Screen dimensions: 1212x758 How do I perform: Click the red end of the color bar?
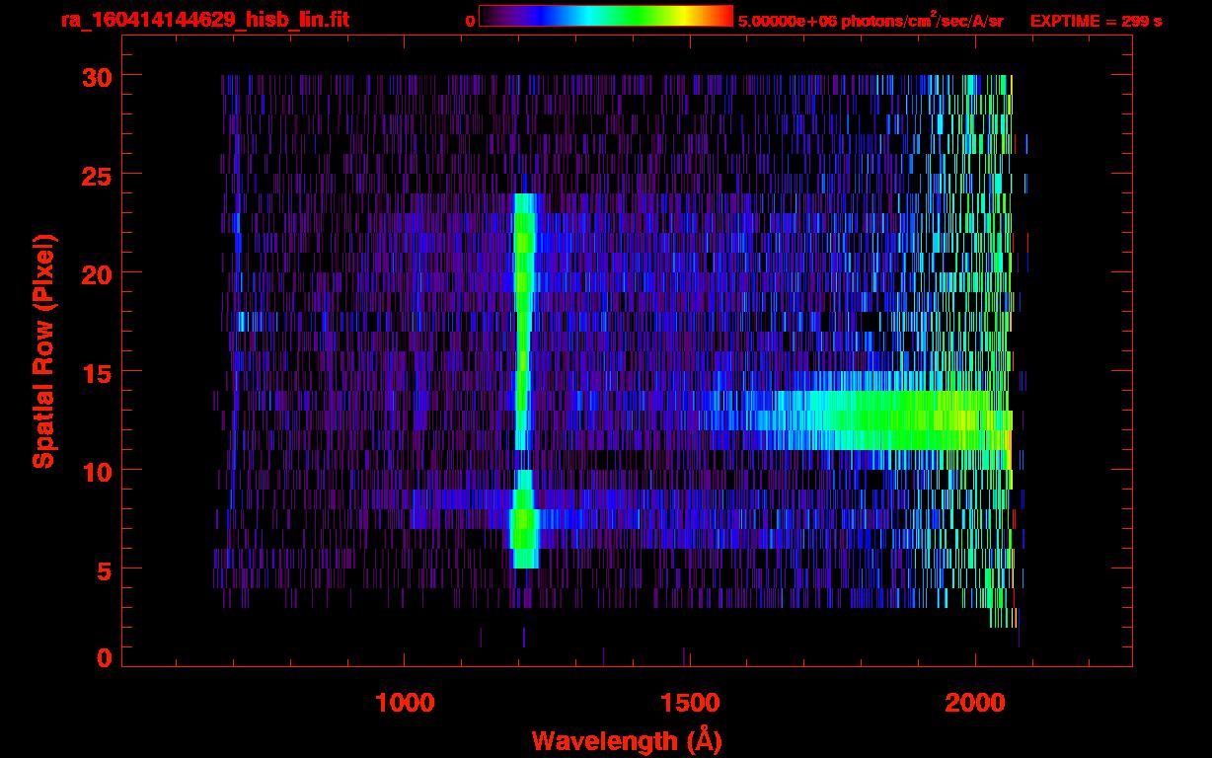[723, 17]
